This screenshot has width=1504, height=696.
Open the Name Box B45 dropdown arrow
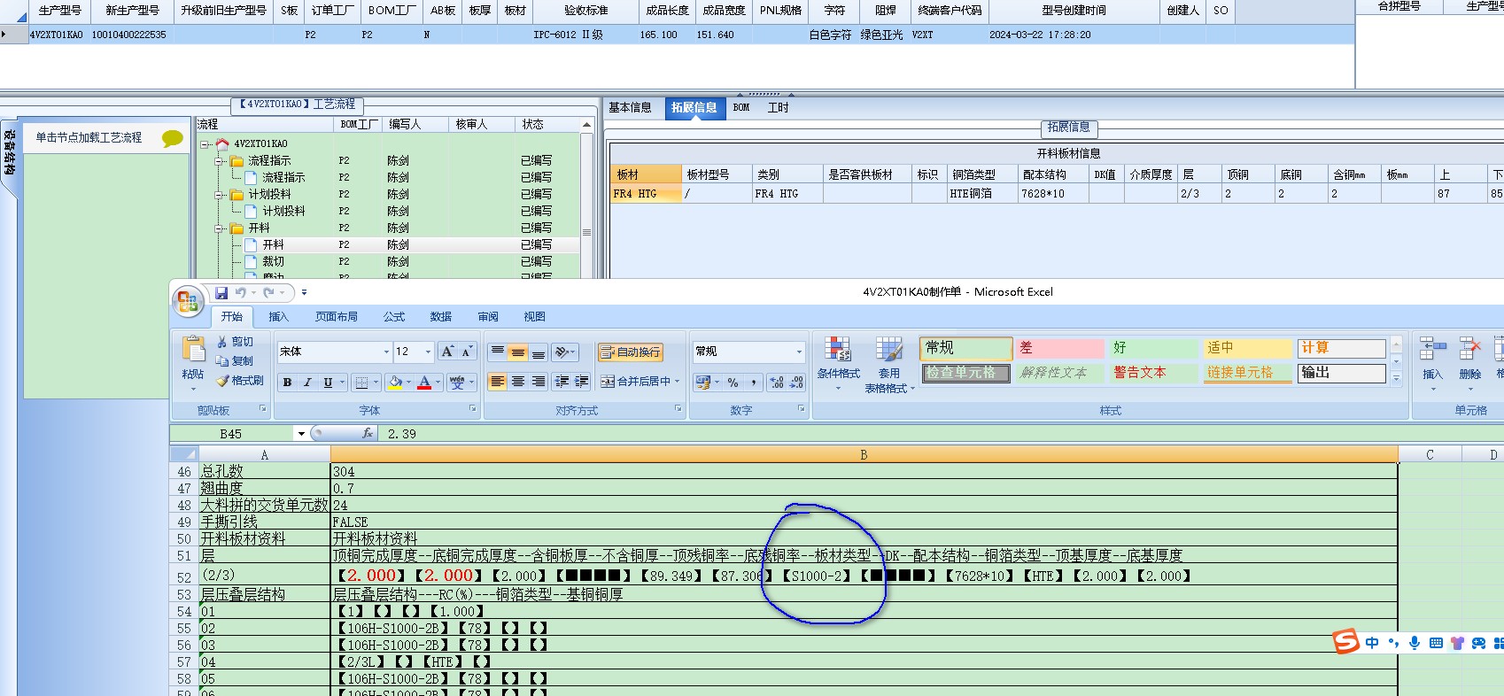(301, 434)
